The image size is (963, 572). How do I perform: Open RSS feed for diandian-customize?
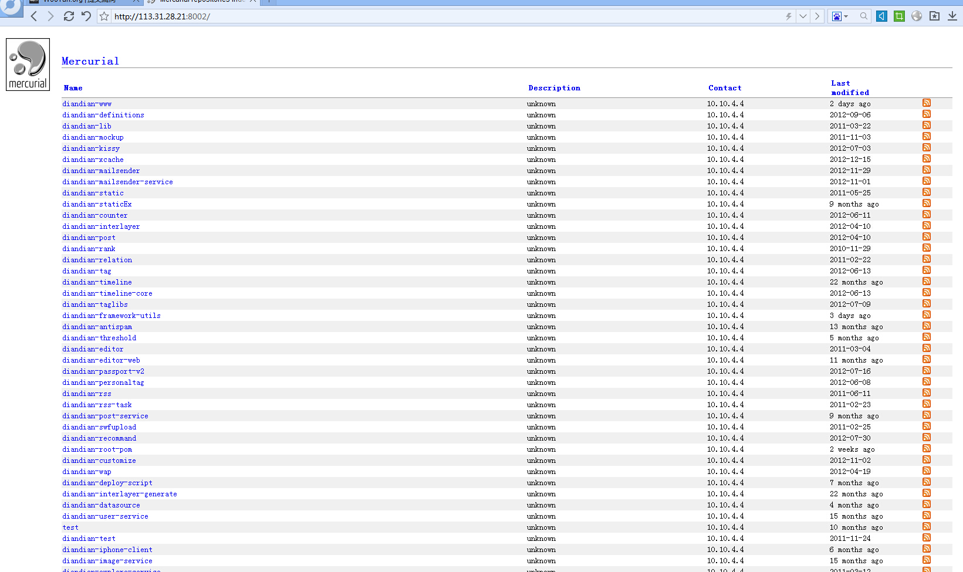pyautogui.click(x=927, y=459)
